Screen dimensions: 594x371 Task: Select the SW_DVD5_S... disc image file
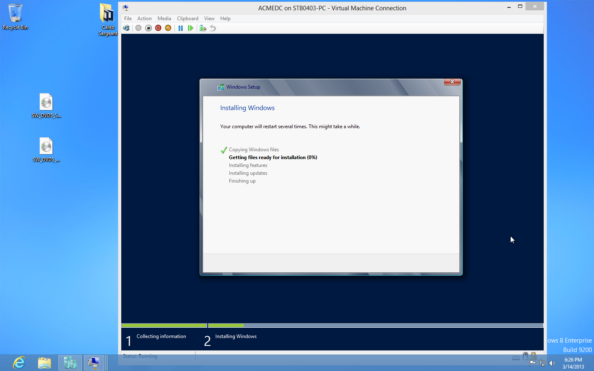point(46,106)
